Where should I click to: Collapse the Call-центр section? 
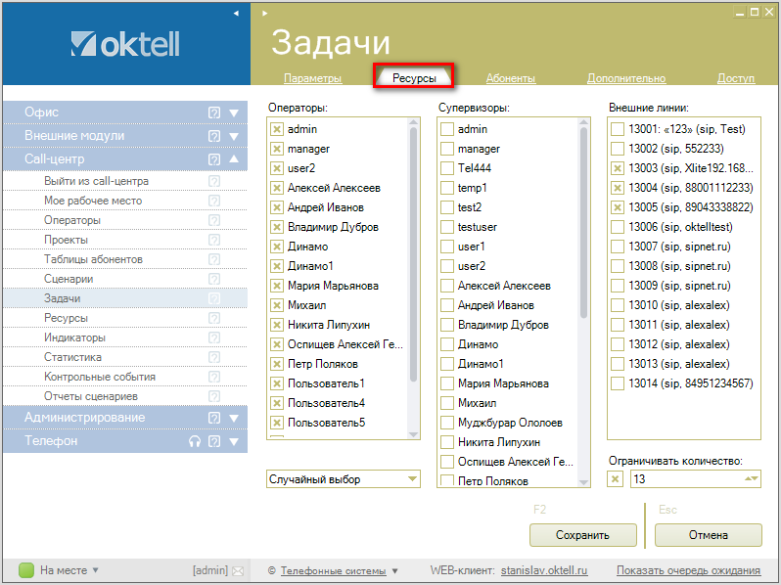(x=234, y=159)
